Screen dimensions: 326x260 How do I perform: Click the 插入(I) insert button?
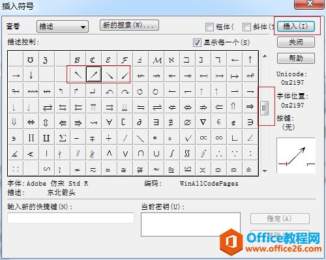tap(296, 26)
